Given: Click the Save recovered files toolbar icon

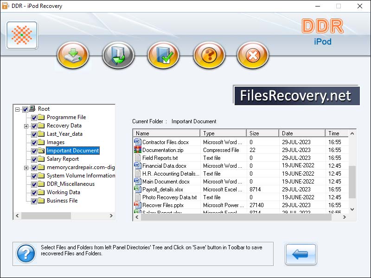Looking at the screenshot, I should pyautogui.click(x=72, y=55).
